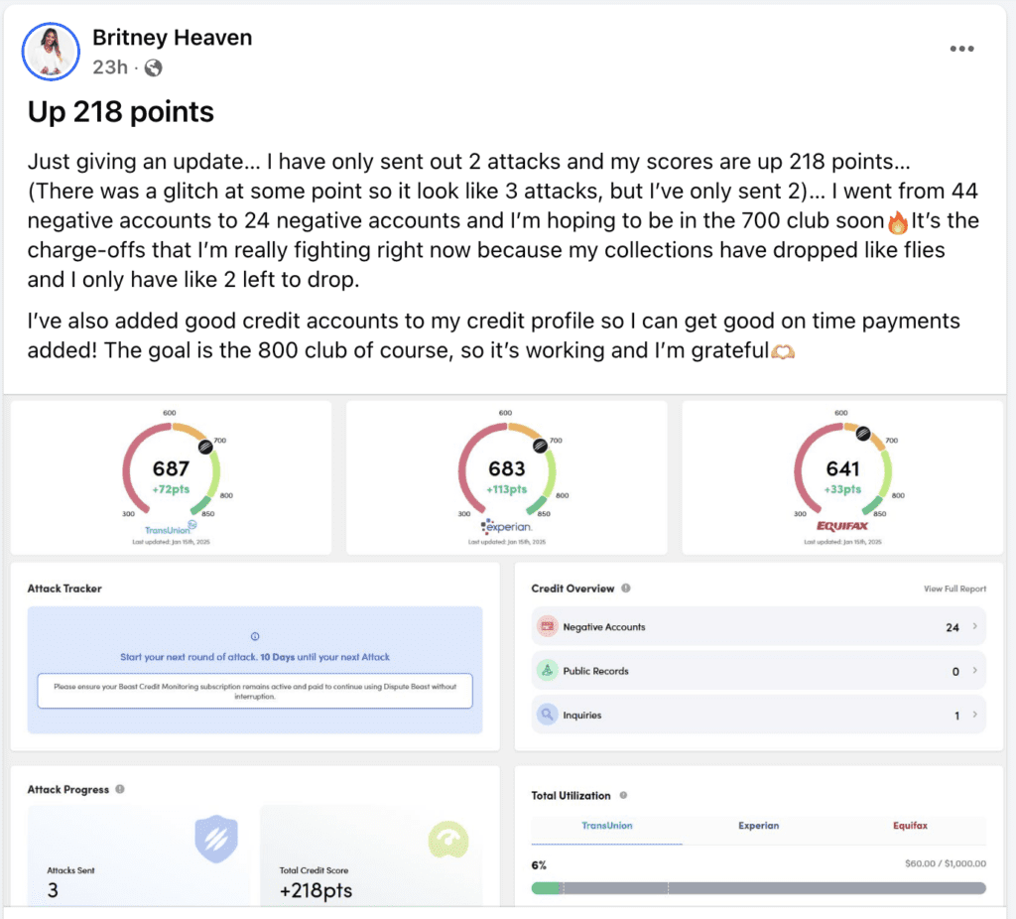Expand the Public Records row chevron
Viewport: 1016px width, 919px height.
coord(973,671)
